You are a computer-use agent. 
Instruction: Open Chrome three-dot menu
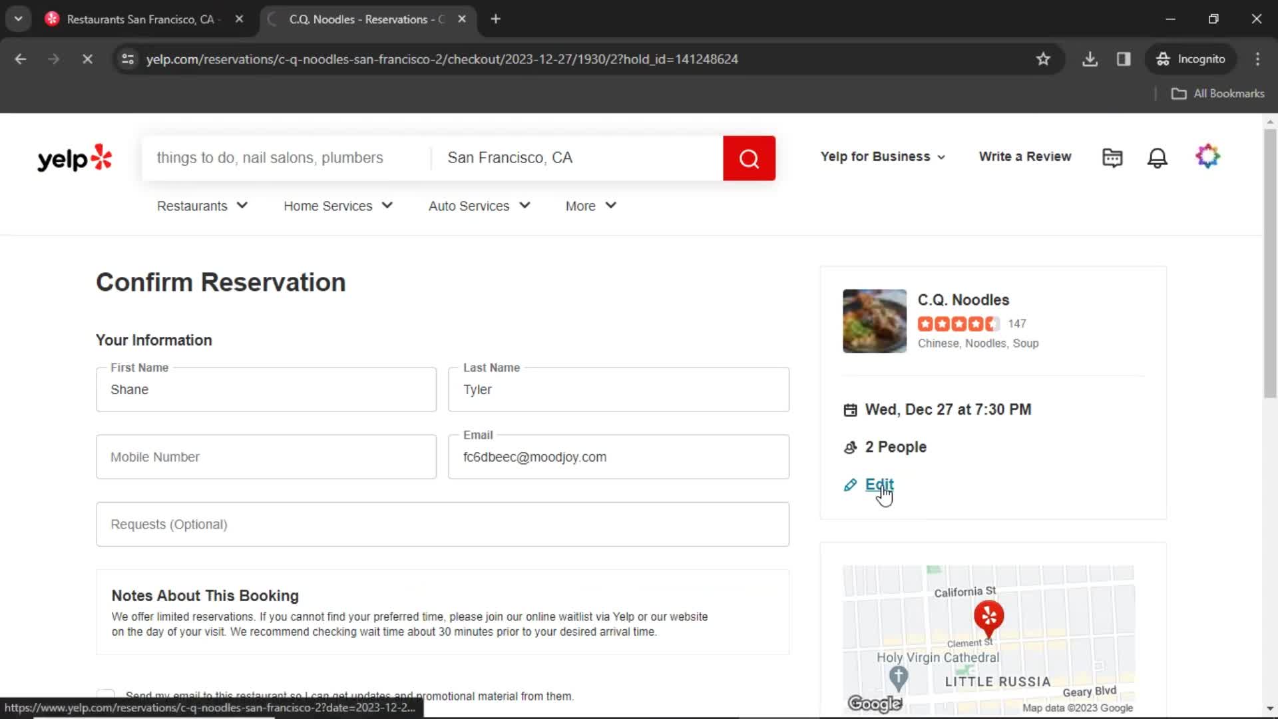[1257, 59]
